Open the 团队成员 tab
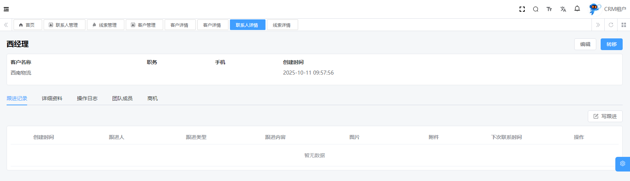 click(122, 98)
